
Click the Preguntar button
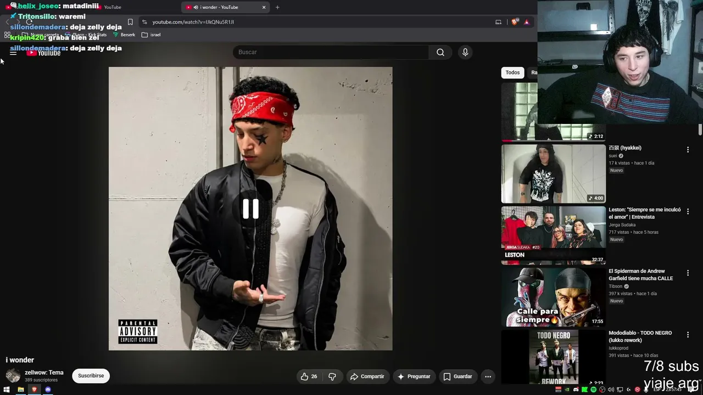(414, 376)
